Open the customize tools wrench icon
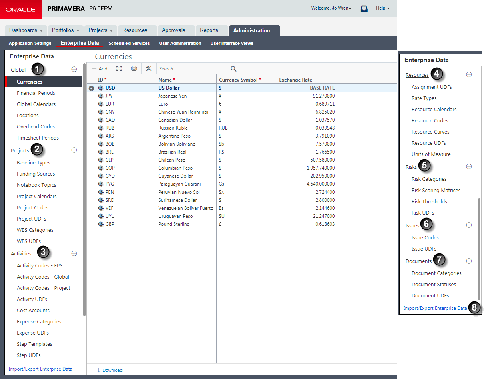Image resolution: width=484 pixels, height=379 pixels. (149, 68)
